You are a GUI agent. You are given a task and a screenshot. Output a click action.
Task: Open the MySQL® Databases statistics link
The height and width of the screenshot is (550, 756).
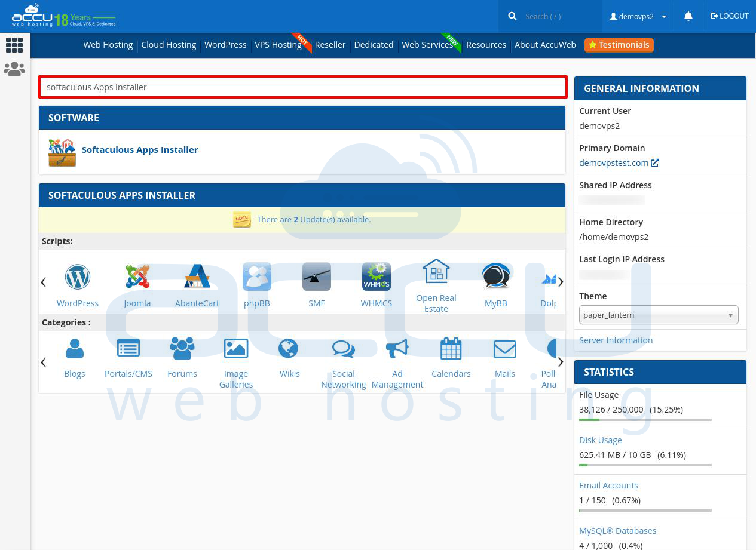pyautogui.click(x=617, y=531)
